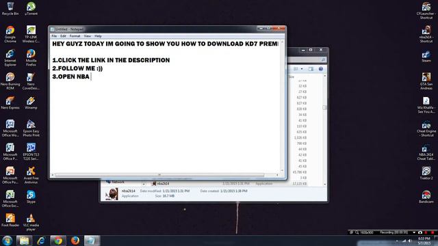The width and height of the screenshot is (438, 246).
Task: Launch Mozilla Firefox desktop shortcut
Action: (31, 57)
